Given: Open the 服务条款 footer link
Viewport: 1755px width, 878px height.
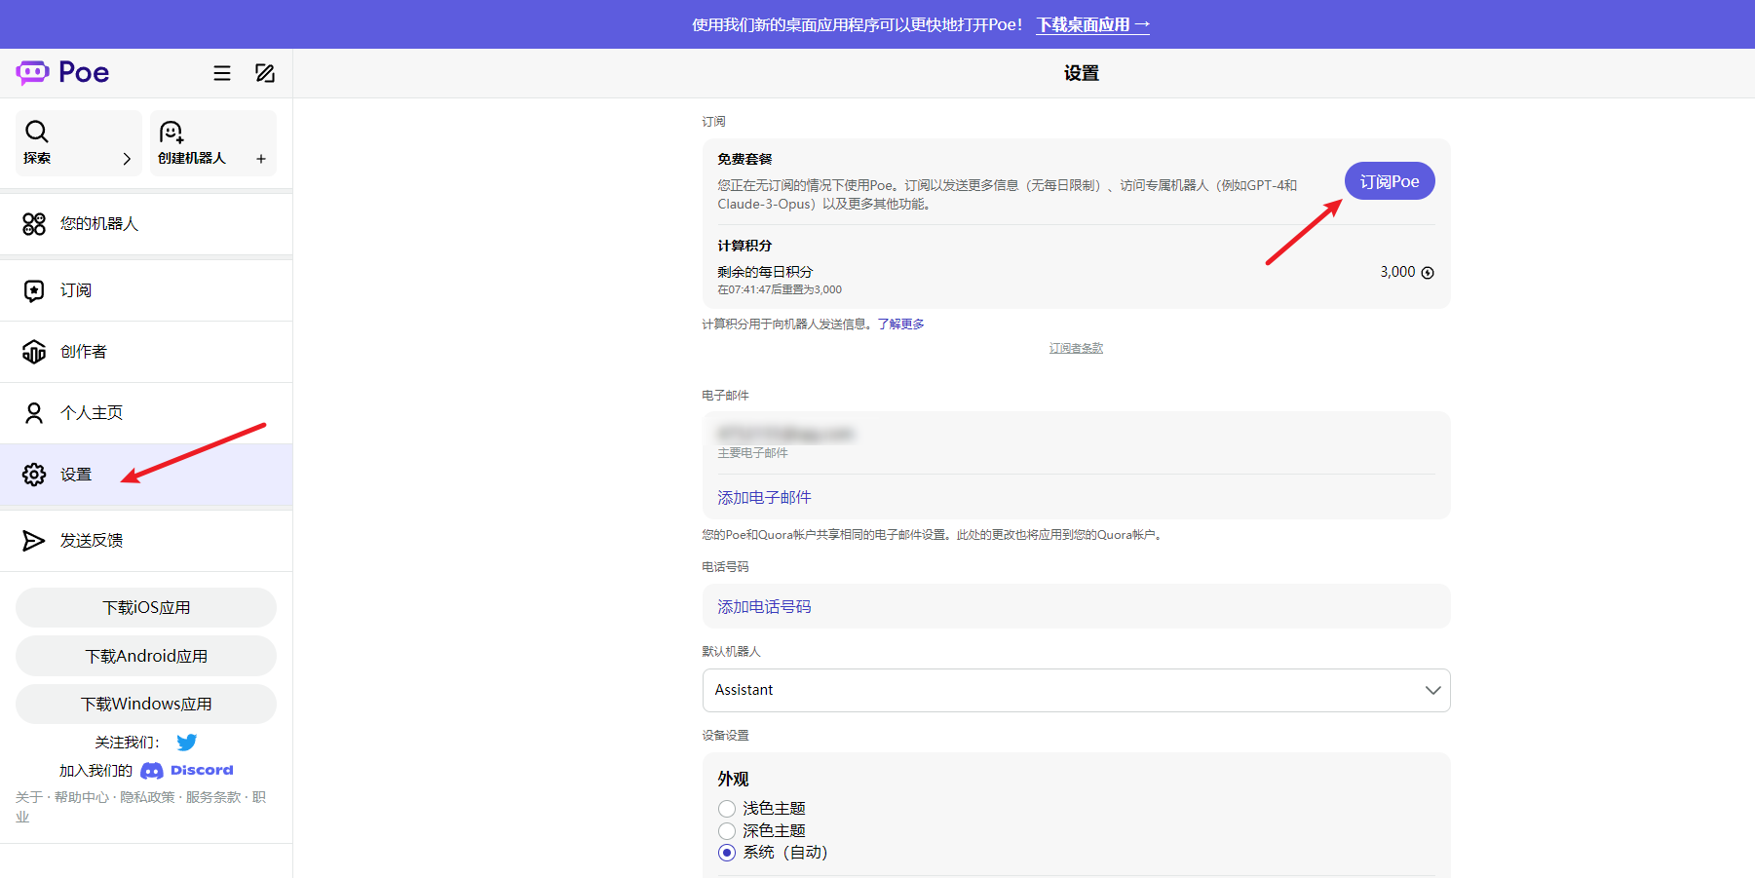Looking at the screenshot, I should tap(213, 797).
